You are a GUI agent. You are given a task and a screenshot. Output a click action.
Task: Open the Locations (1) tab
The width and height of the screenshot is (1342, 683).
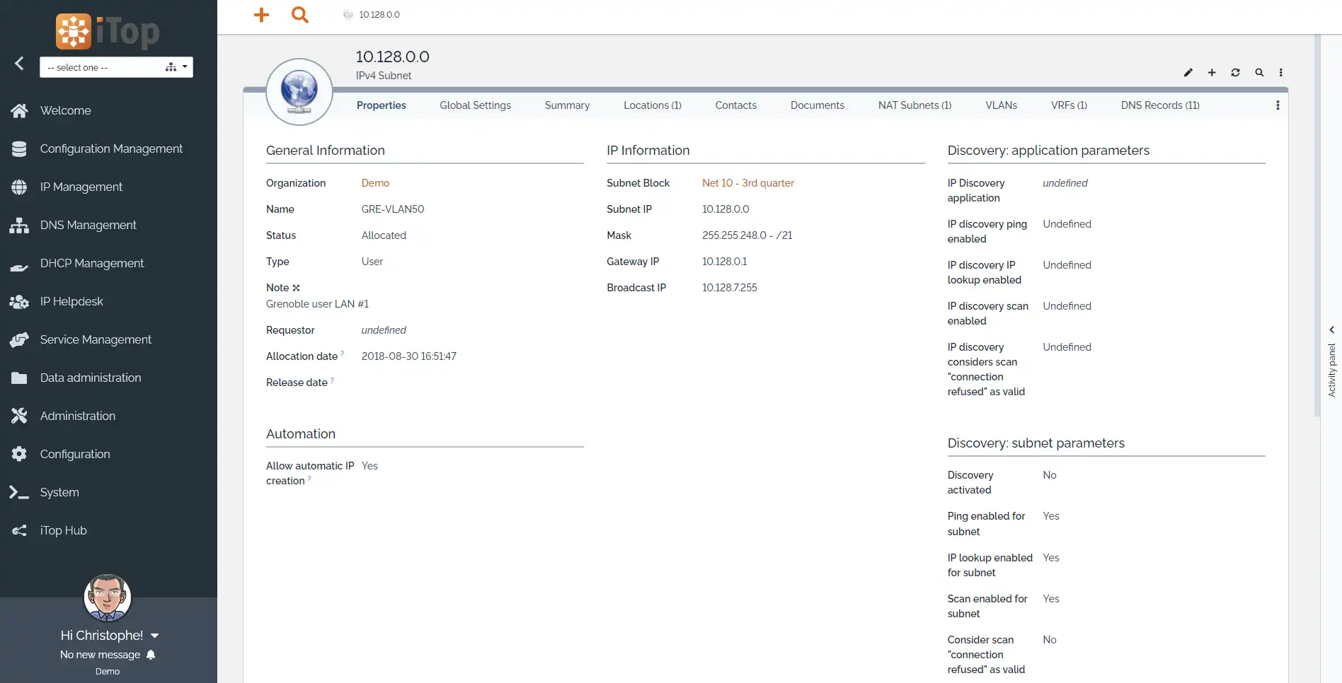(652, 105)
